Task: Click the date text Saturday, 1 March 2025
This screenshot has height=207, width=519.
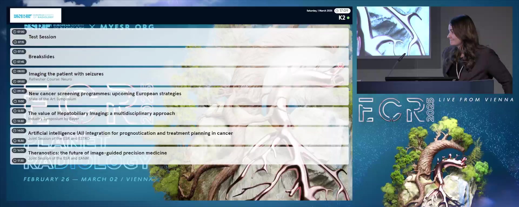Action: pos(319,11)
